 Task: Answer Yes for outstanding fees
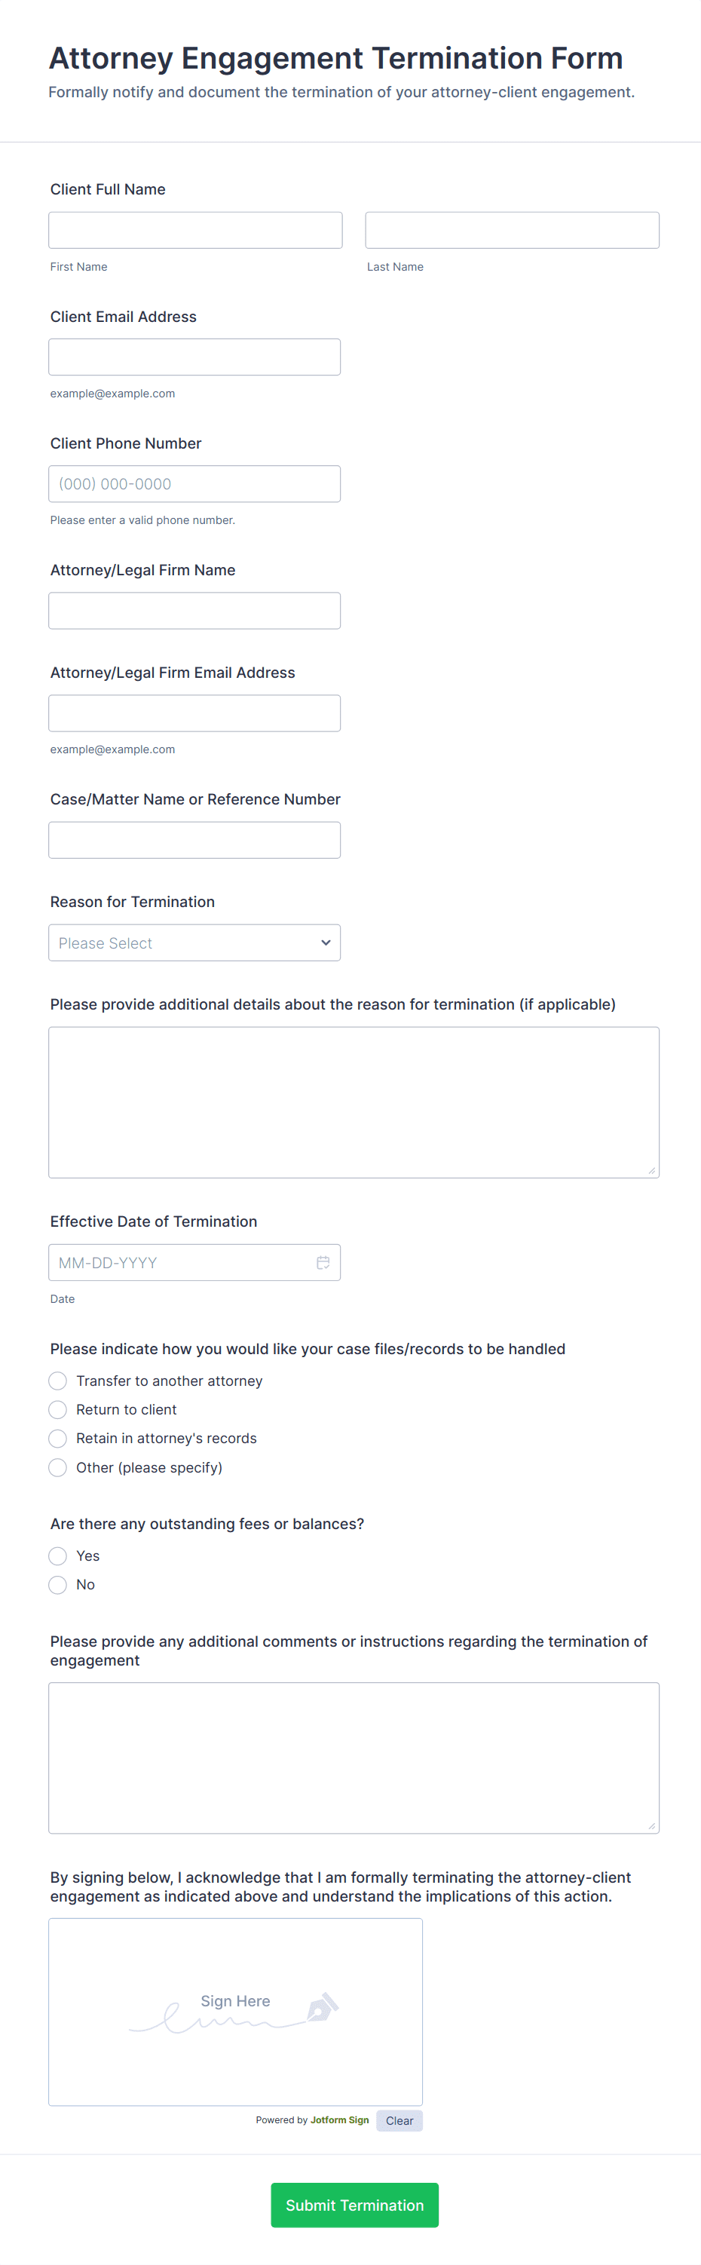coord(58,1555)
